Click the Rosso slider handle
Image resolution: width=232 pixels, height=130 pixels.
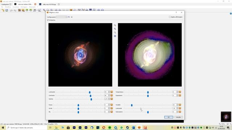point(78,105)
